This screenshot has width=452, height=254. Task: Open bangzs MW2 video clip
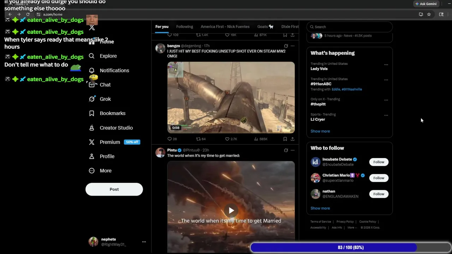point(231,97)
